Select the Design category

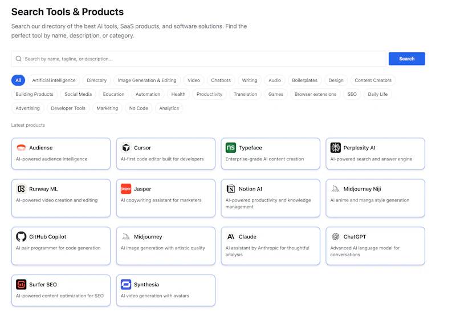tap(336, 80)
